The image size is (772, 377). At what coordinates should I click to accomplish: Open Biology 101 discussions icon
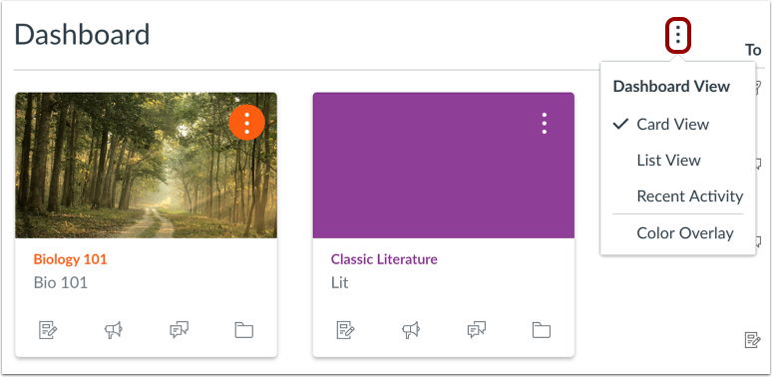179,330
